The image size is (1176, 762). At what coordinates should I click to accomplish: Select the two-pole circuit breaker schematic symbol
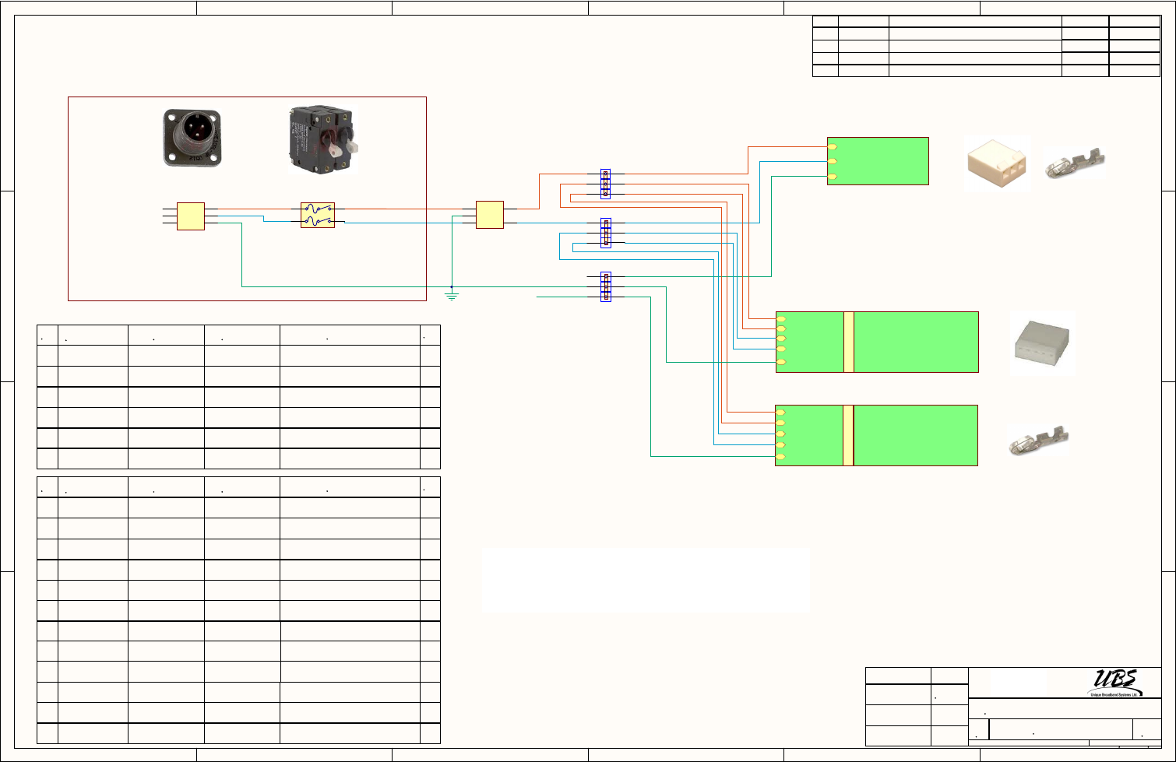point(318,216)
